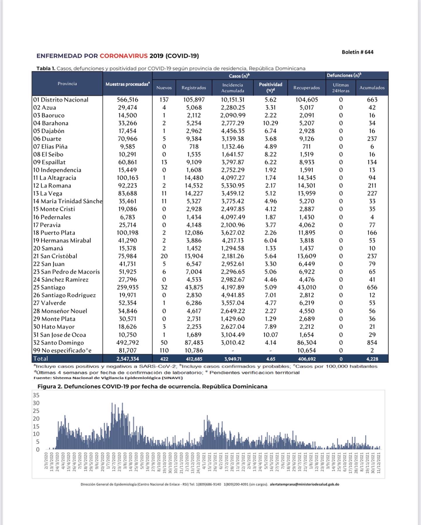Click the '28 Monseñor Nouel' row label
Image resolution: width=421 pixels, height=525 pixels.
[x=60, y=311]
